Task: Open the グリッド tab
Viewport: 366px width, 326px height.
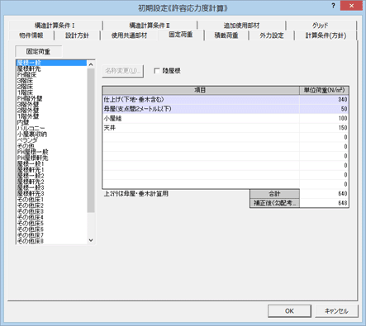Action: (321, 26)
